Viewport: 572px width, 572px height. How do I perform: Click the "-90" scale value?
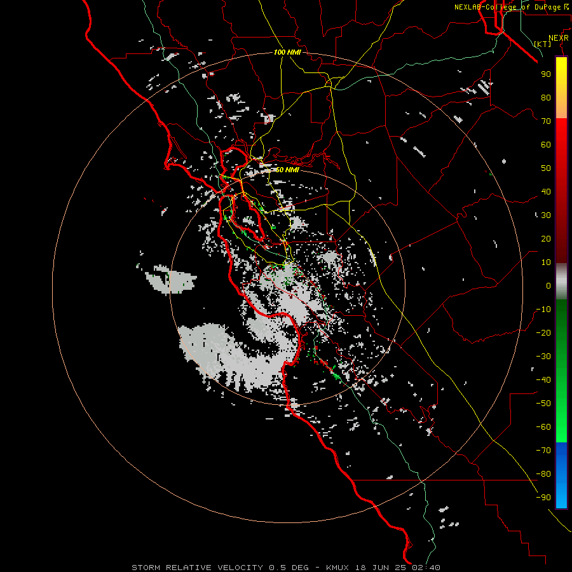pos(543,497)
